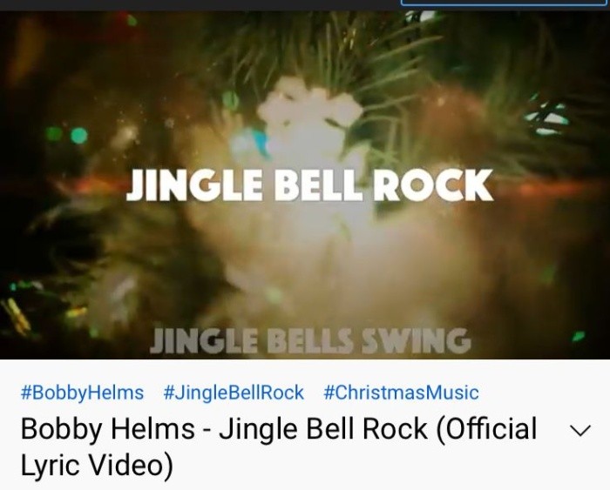Open the #ChristmasMusic hashtag

401,393
